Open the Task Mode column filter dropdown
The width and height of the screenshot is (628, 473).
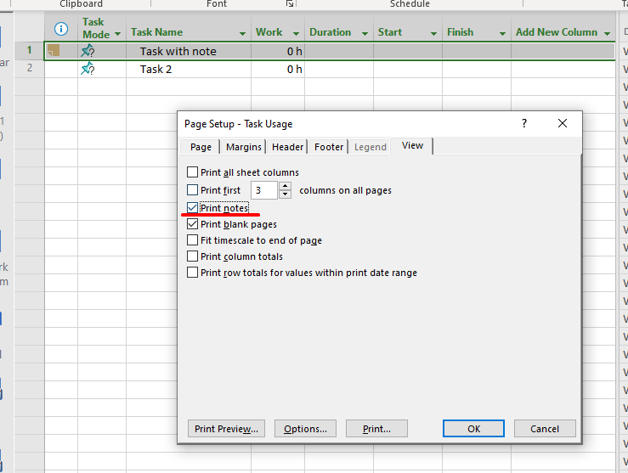117,35
